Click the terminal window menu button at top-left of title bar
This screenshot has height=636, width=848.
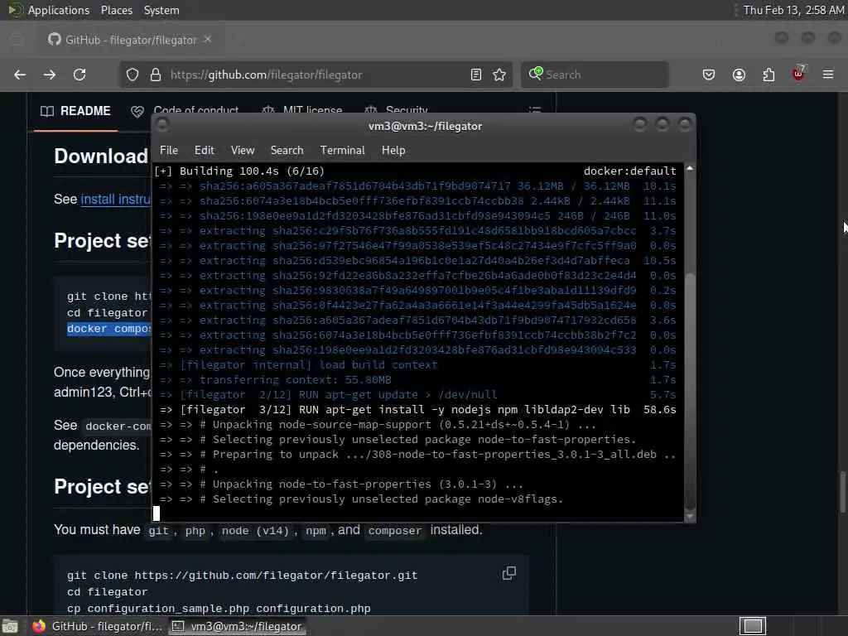pyautogui.click(x=161, y=126)
